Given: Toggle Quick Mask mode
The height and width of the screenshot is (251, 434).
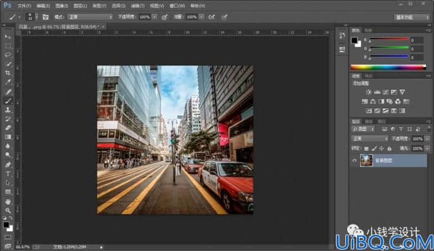Looking at the screenshot, I should point(8,237).
